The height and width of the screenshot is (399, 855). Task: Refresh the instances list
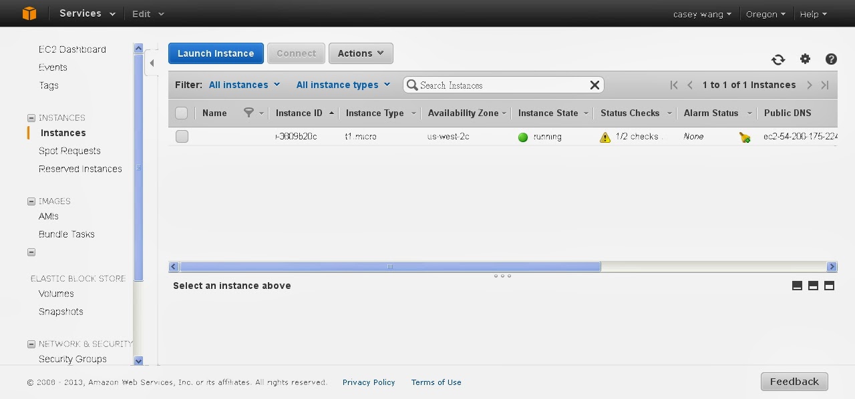click(778, 59)
